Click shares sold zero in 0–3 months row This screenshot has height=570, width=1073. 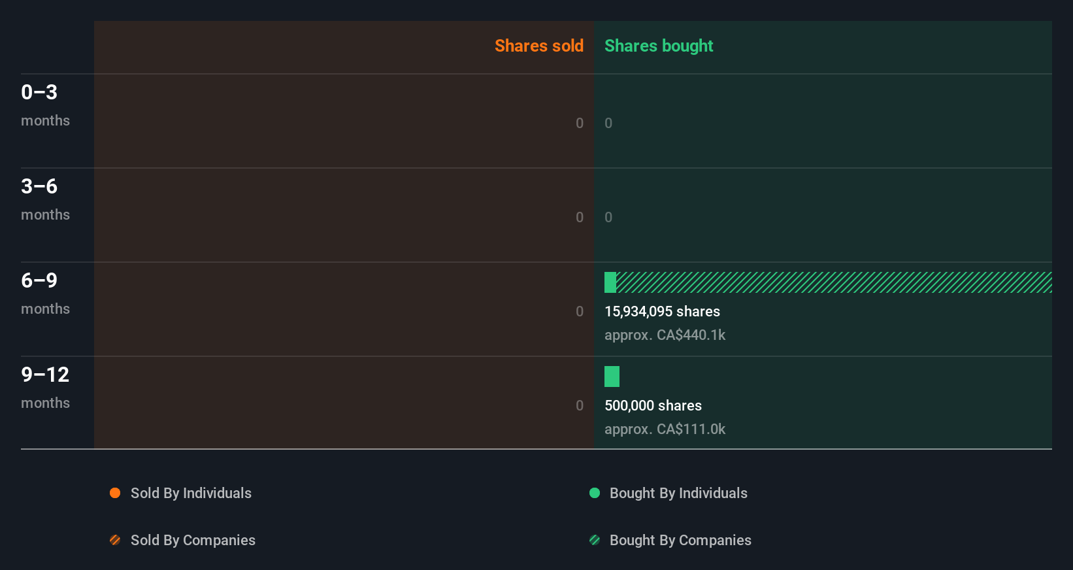coord(580,123)
